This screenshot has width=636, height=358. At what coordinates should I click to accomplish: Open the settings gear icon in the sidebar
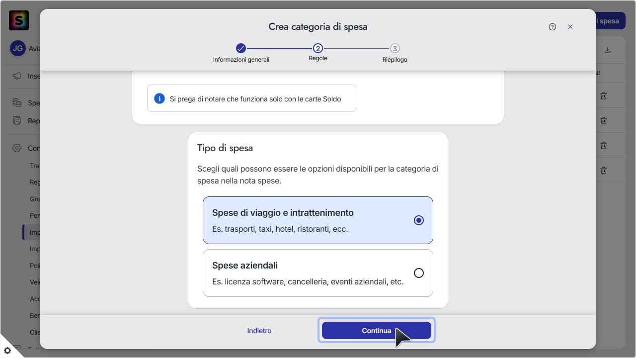[17, 148]
